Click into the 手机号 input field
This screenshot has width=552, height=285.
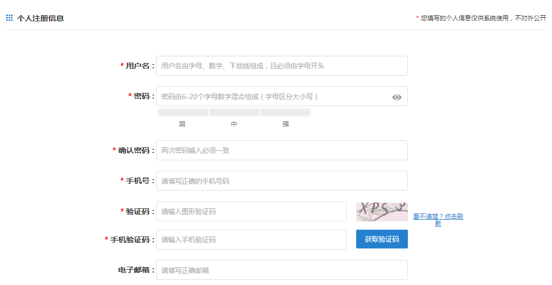point(281,181)
